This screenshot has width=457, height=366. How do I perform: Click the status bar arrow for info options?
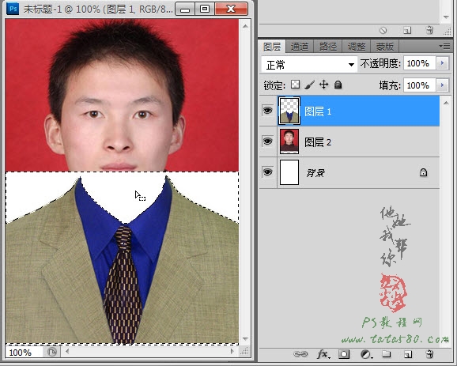pos(67,352)
